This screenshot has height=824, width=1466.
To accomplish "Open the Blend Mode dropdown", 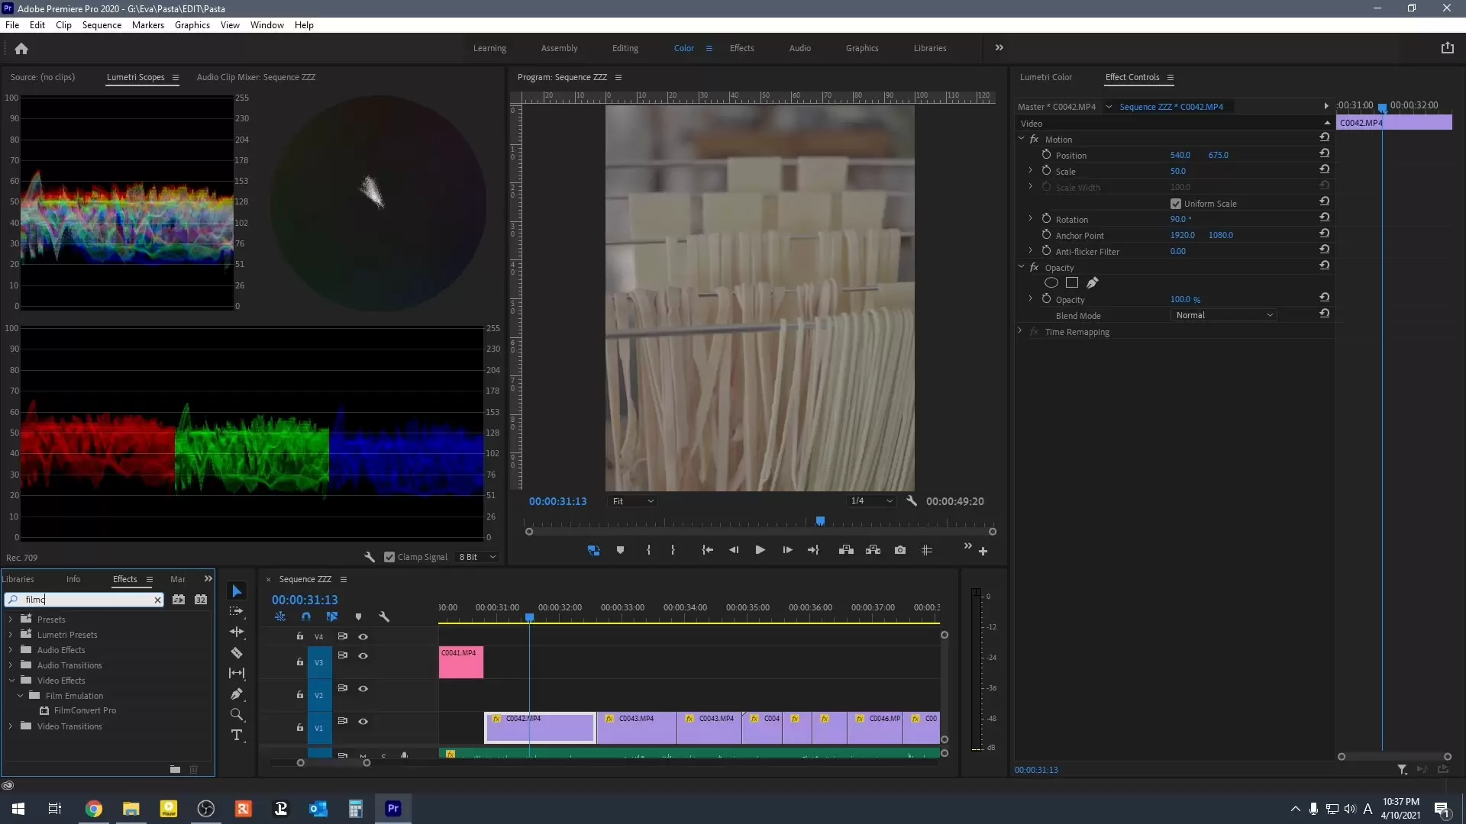I will pyautogui.click(x=1224, y=315).
